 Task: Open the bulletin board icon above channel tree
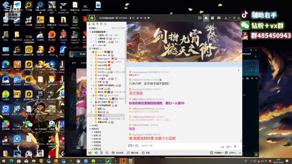101,24
